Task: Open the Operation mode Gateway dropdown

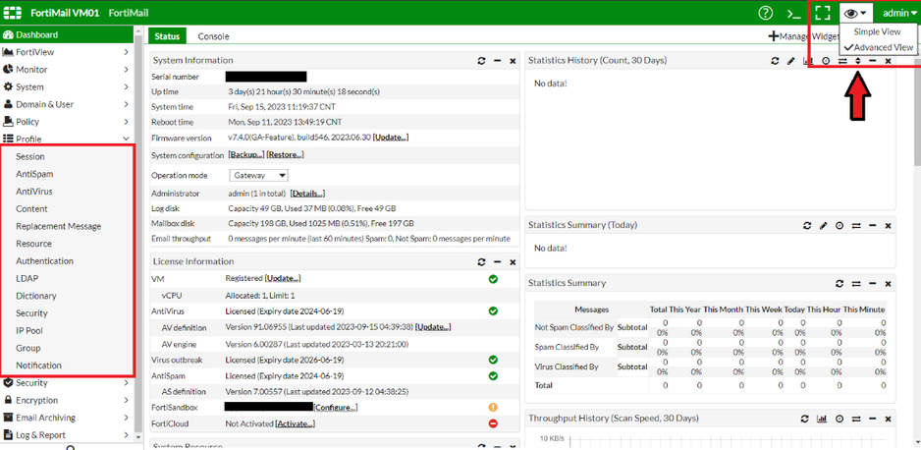Action: [x=258, y=175]
